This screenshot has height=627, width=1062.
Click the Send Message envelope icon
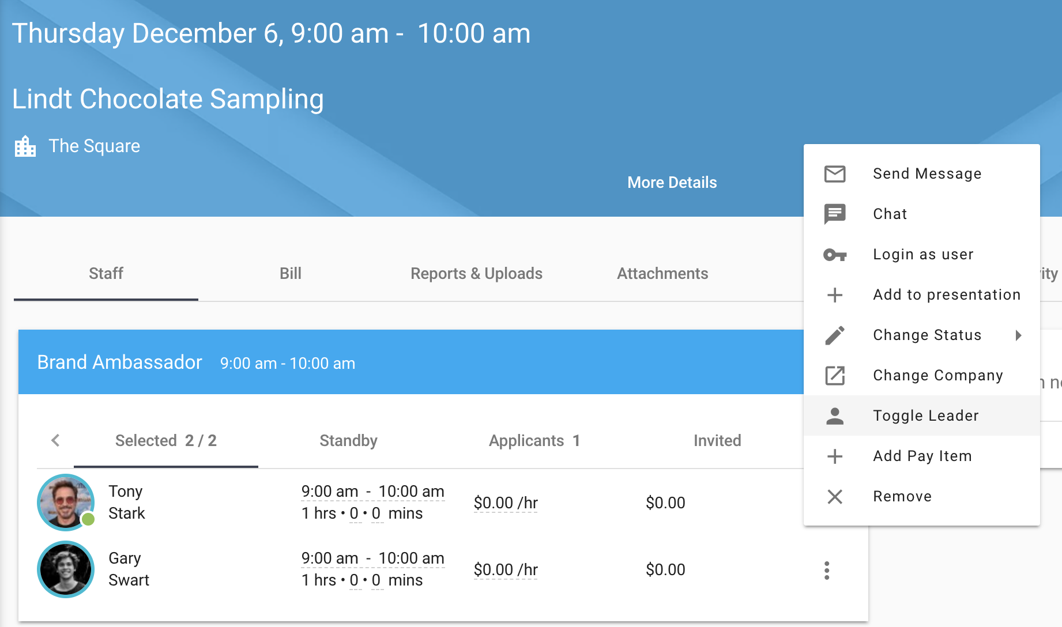pyautogui.click(x=835, y=173)
